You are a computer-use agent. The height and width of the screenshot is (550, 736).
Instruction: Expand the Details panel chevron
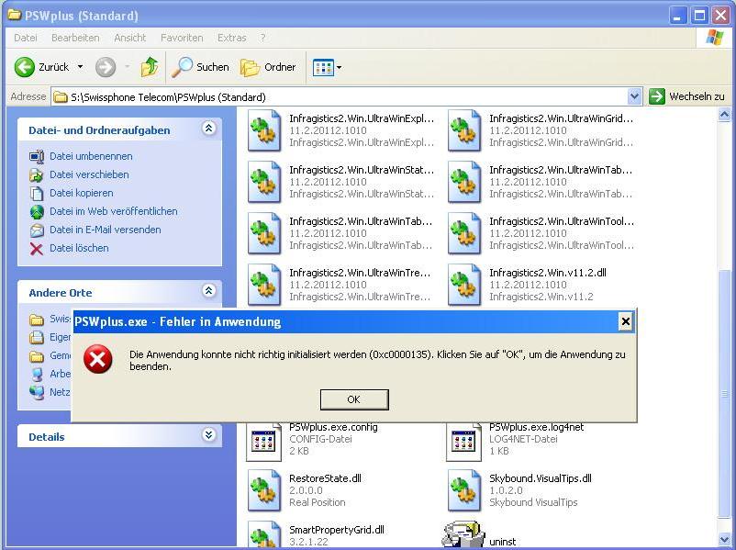[208, 436]
